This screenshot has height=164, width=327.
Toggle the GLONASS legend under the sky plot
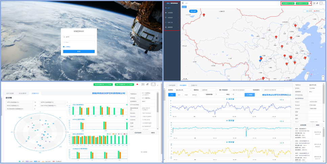click(56, 162)
